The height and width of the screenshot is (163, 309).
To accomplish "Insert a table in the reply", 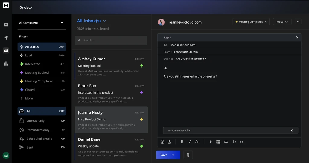I will 218,142.
